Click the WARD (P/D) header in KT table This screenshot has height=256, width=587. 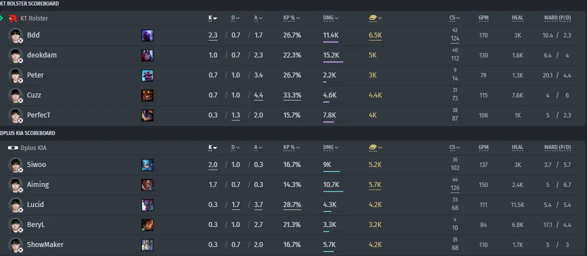point(557,18)
